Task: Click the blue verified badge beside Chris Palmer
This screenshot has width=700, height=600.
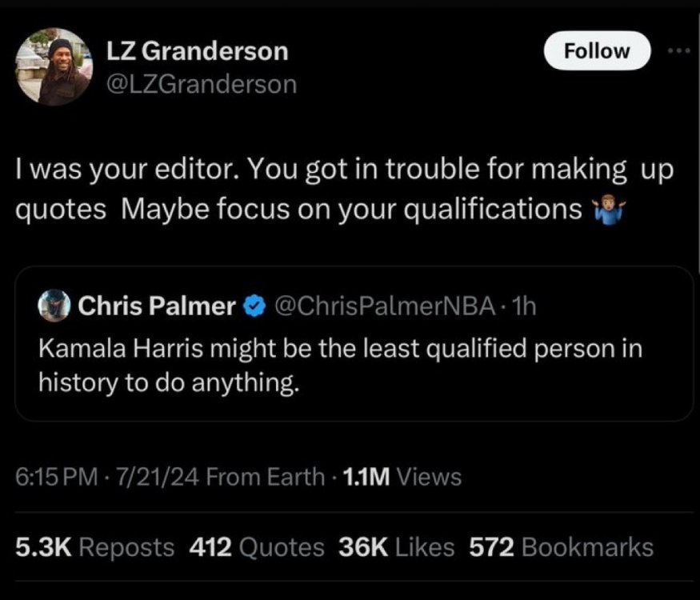Action: click(x=254, y=306)
